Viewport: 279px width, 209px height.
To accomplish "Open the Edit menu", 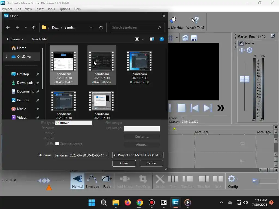I will pos(18,9).
